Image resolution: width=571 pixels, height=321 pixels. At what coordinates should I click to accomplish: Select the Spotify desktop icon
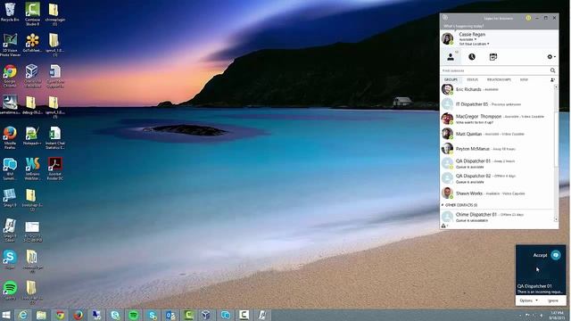point(10,290)
